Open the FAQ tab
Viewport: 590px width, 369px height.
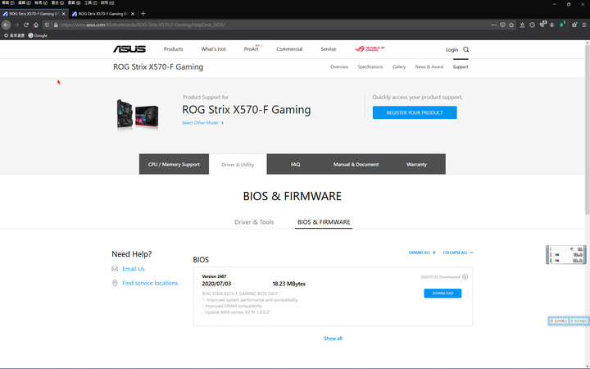[x=295, y=164]
